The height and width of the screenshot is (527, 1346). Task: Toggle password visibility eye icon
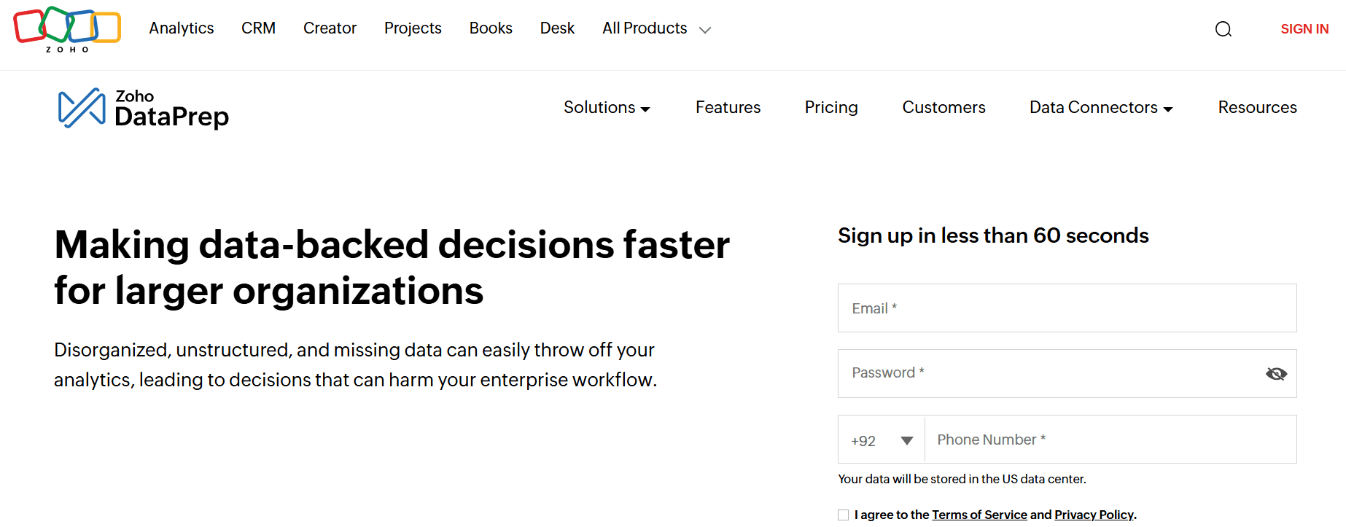pyautogui.click(x=1276, y=374)
